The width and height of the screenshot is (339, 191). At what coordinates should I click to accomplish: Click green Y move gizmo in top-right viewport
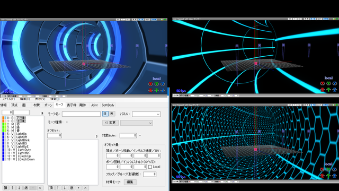click(328, 90)
